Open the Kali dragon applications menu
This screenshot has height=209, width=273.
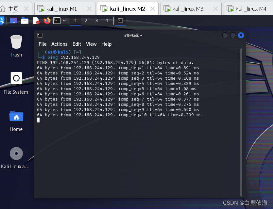(2, 21)
